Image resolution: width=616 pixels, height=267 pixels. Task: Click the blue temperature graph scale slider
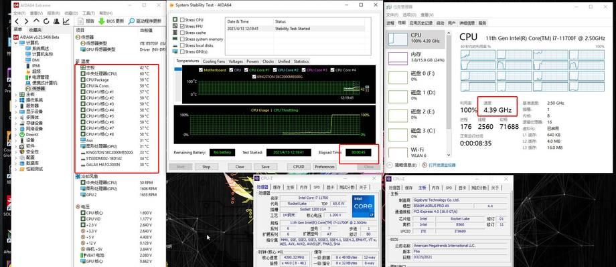178,69
